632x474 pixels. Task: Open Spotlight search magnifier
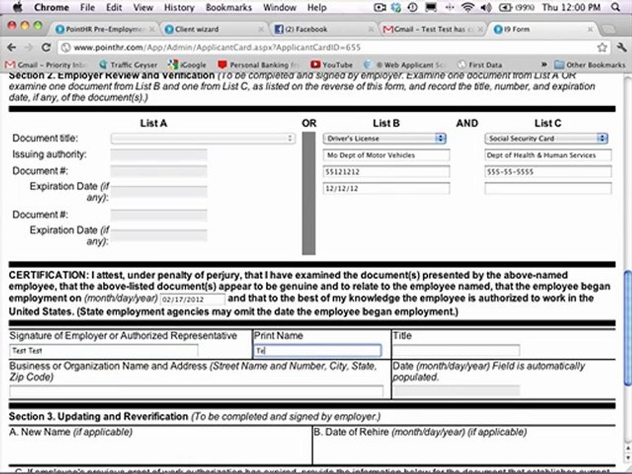tap(615, 7)
